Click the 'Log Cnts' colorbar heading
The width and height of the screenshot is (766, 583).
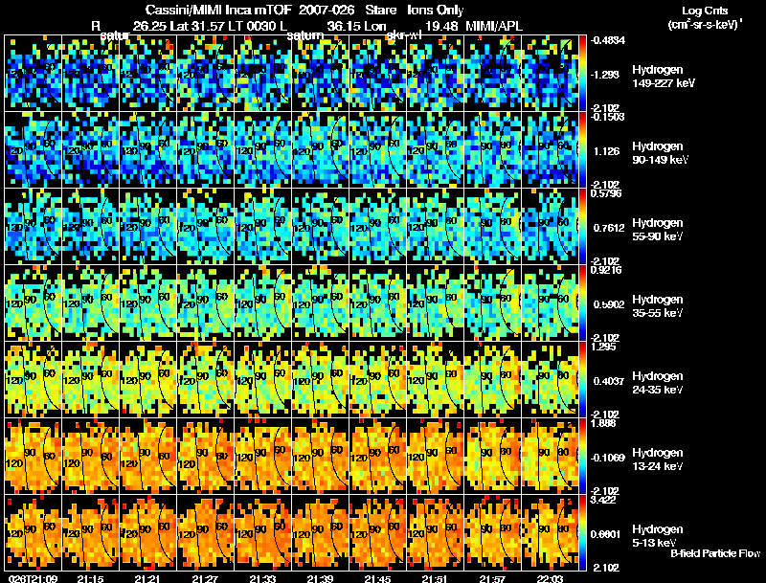pyautogui.click(x=704, y=11)
